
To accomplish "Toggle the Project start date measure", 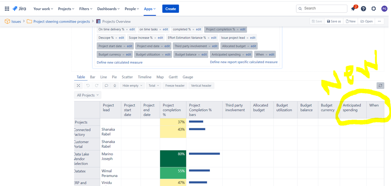I will click(x=110, y=46).
